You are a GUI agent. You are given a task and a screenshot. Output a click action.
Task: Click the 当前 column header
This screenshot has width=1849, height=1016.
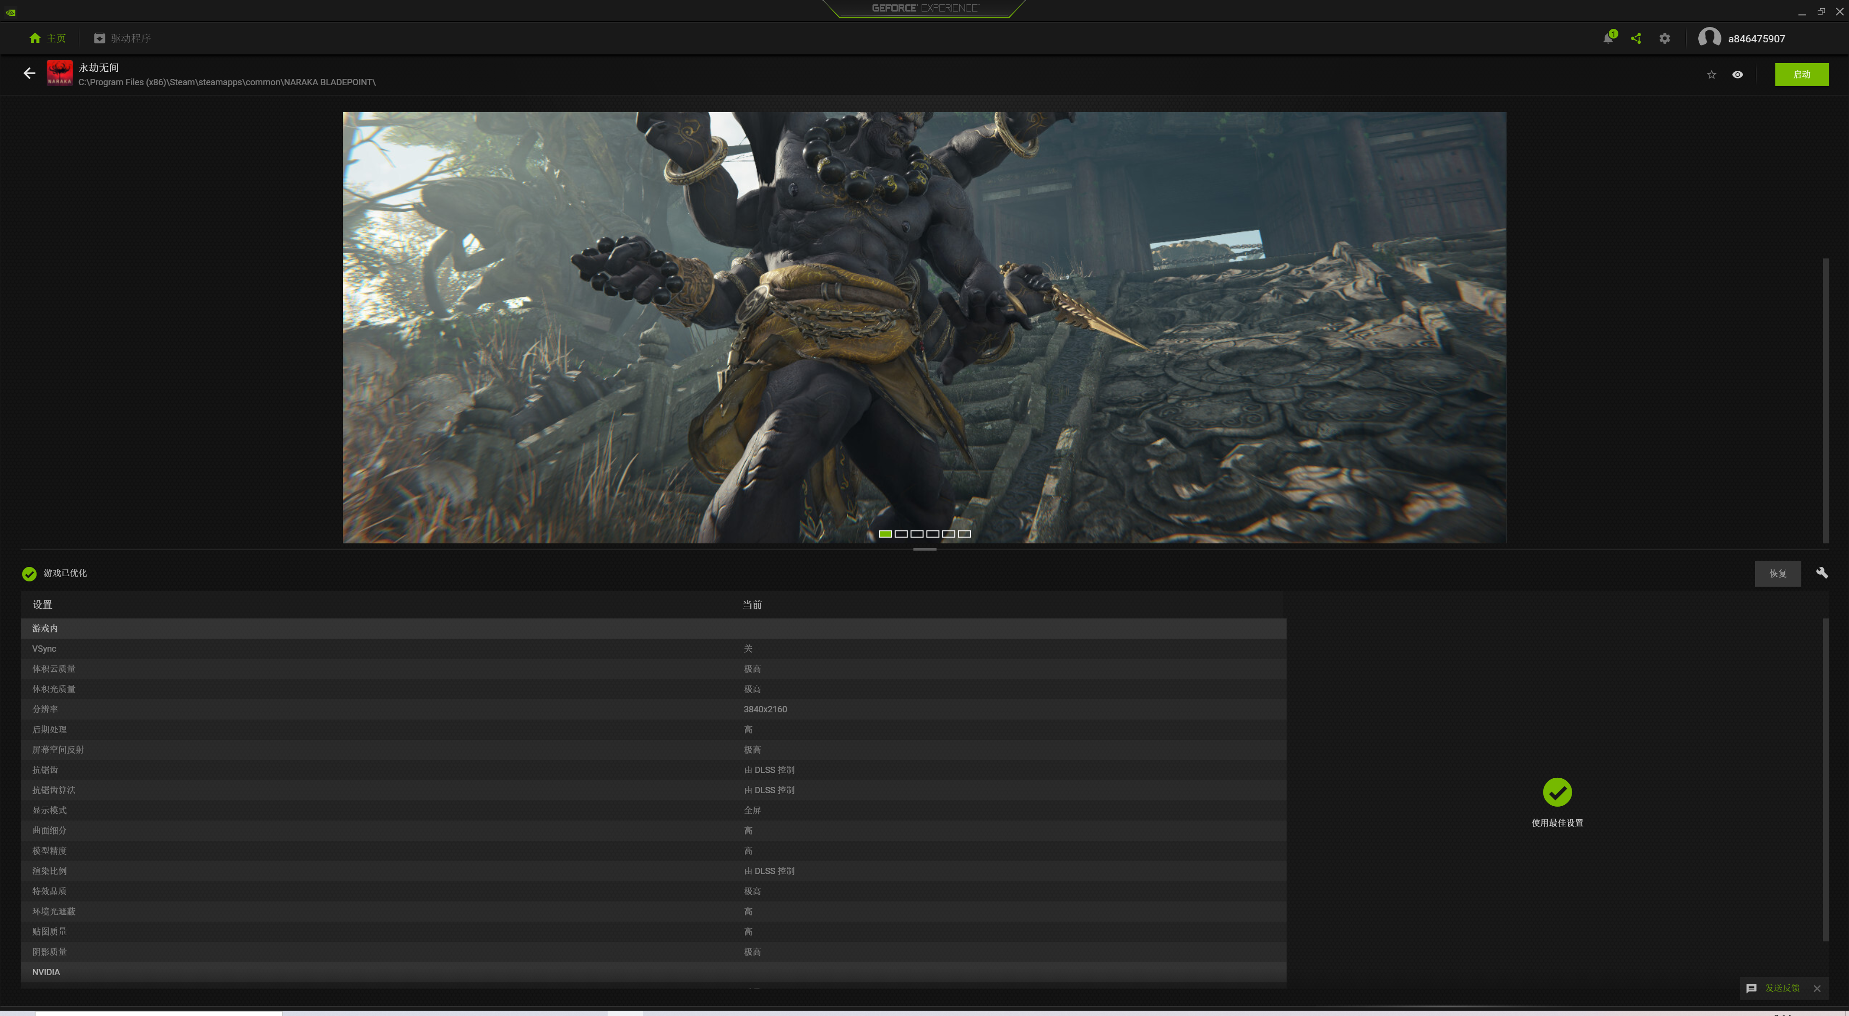coord(752,605)
